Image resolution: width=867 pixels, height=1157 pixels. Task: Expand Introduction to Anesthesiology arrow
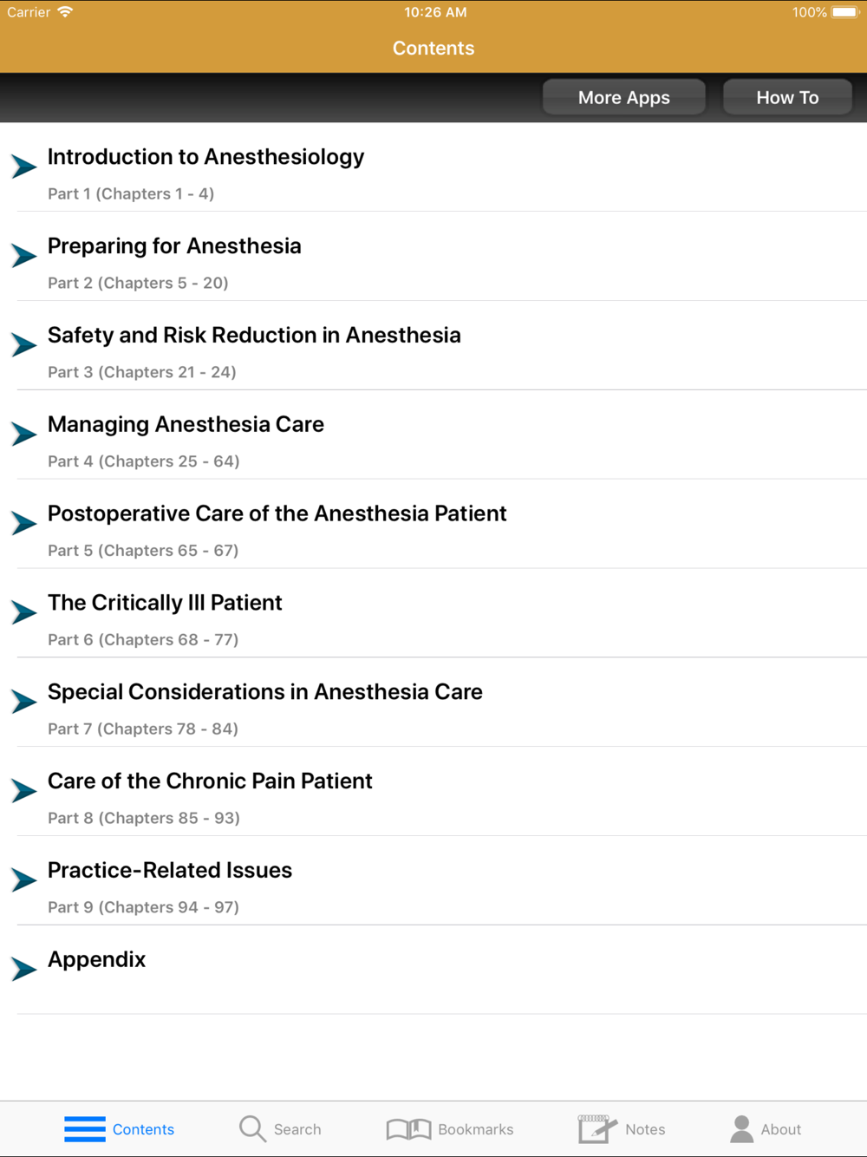point(23,166)
